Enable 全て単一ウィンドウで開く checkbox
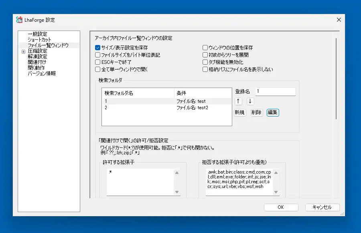The width and height of the screenshot is (361, 233). 97,69
